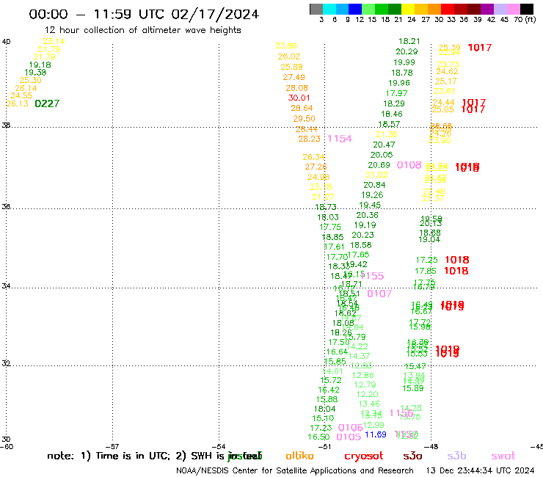Select the 26.13 value next to 0227
The width and height of the screenshot is (543, 477).
pyautogui.click(x=18, y=103)
